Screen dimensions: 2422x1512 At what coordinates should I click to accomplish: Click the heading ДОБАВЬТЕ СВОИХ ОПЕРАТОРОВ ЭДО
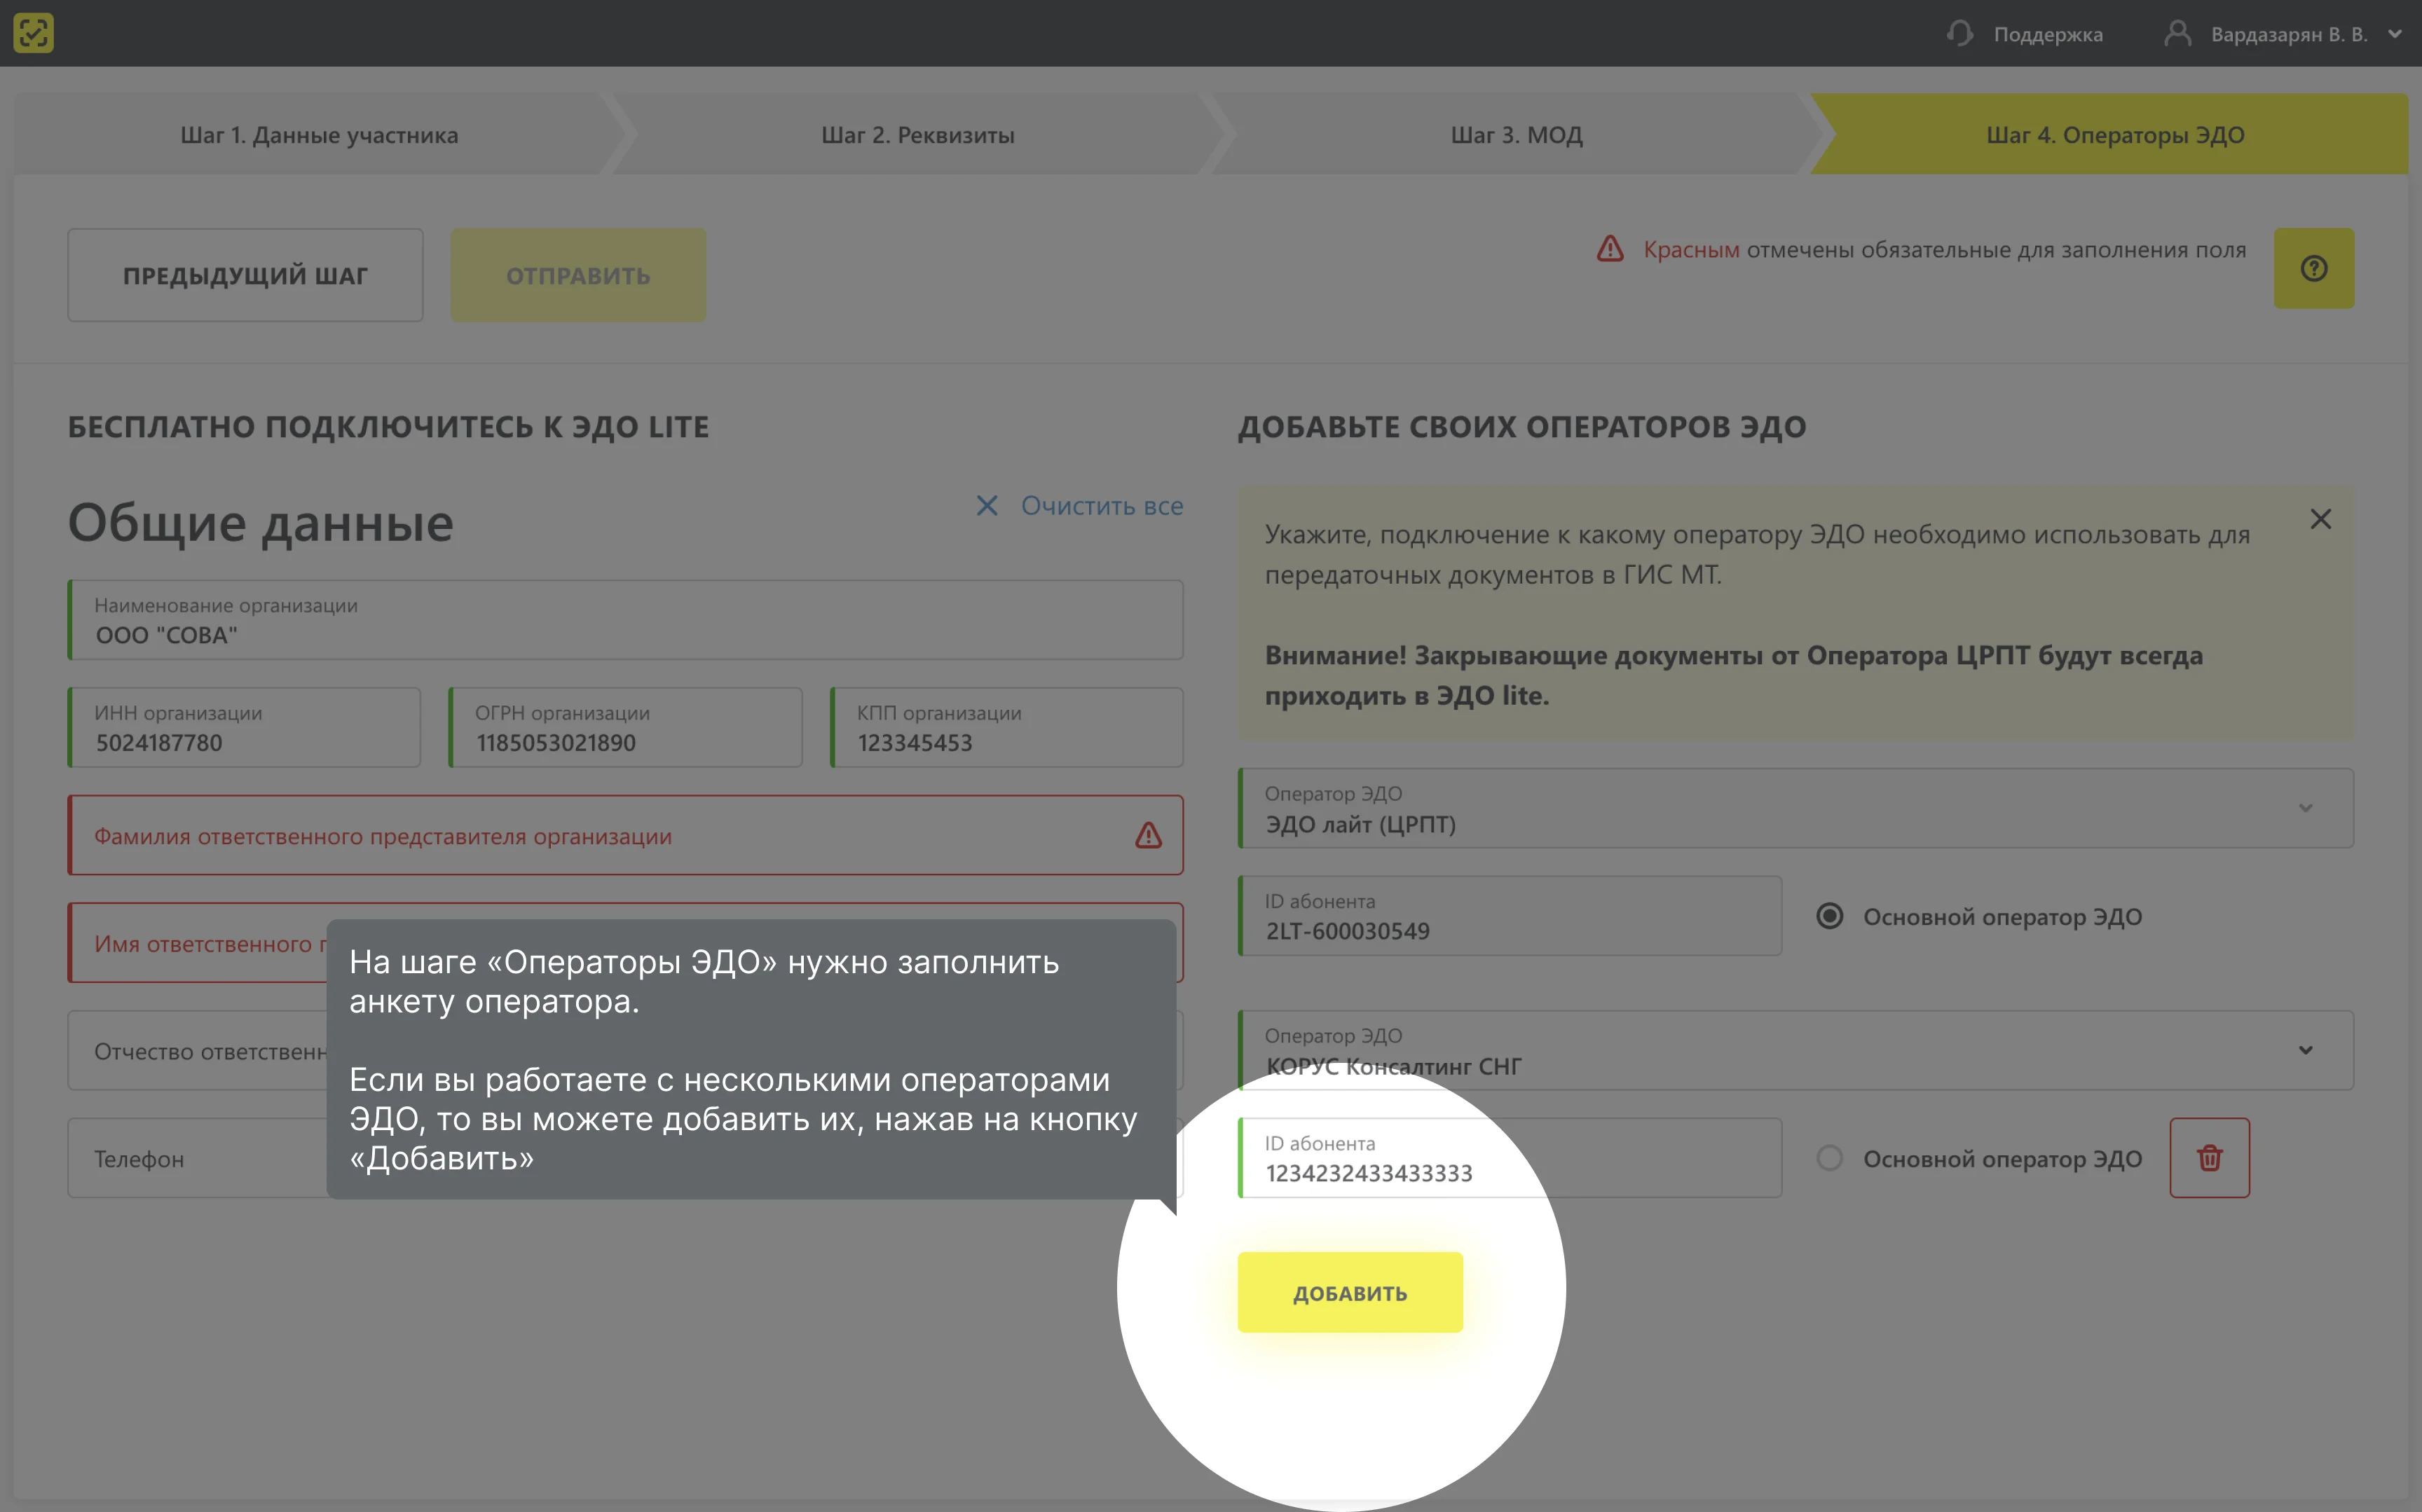1522,427
